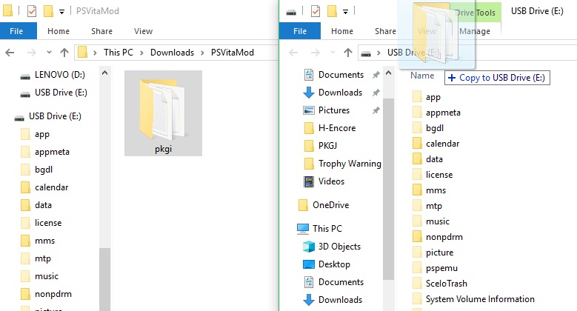
Task: Click This PC breadcrumb in address bar
Action: pos(118,53)
